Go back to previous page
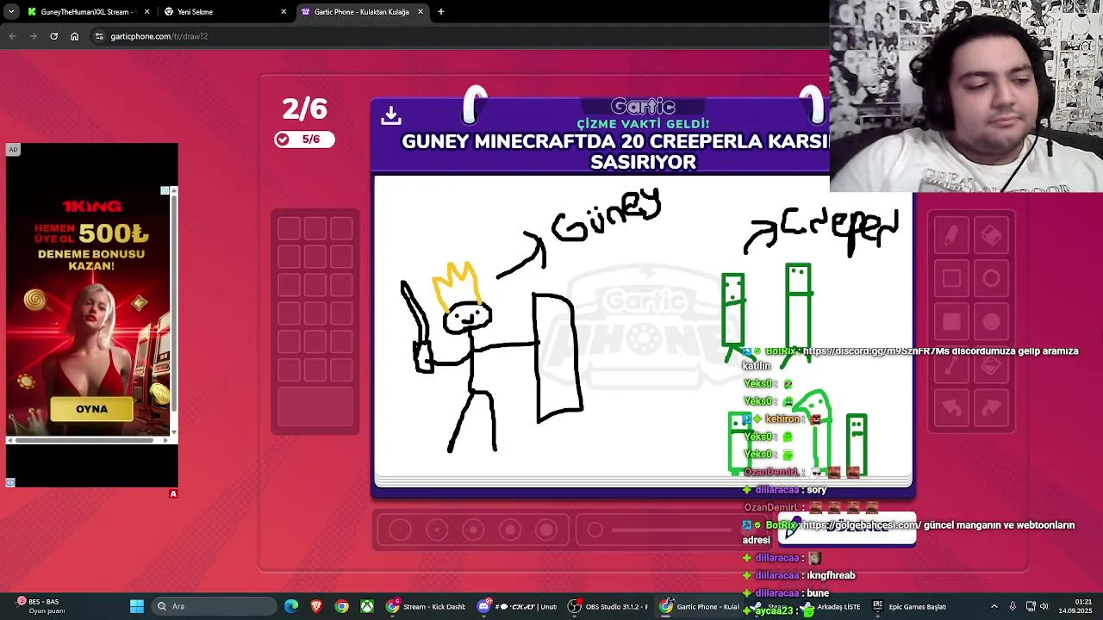The width and height of the screenshot is (1103, 620). (x=12, y=36)
